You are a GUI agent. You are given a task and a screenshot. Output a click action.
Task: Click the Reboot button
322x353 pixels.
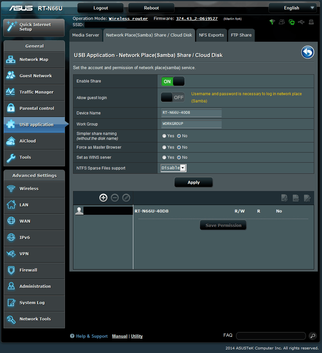151,8
